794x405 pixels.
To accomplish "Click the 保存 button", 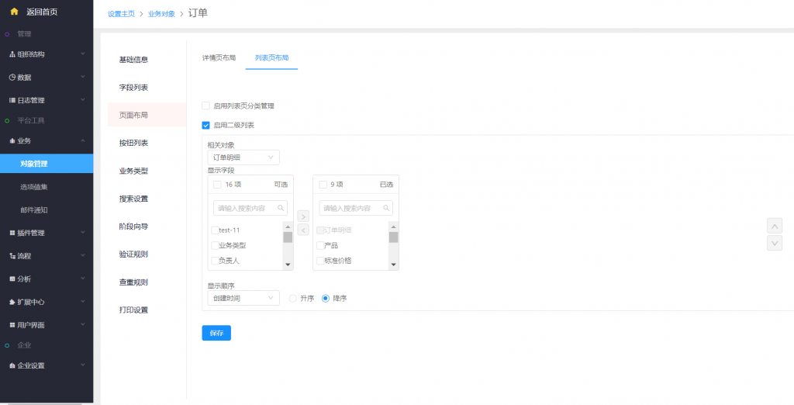I will pos(216,333).
